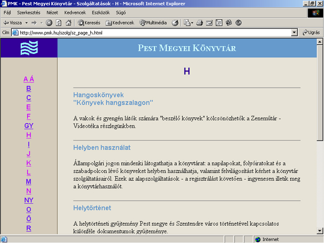Refresh the page with the refresh icon
Image resolution: width=324 pixels, height=243 pixels.
point(59,23)
